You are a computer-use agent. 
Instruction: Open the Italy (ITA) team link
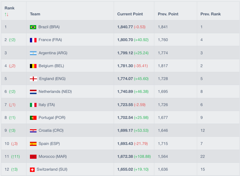point(47,105)
